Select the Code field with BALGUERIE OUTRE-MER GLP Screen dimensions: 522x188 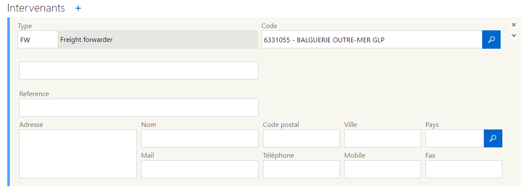(x=371, y=40)
